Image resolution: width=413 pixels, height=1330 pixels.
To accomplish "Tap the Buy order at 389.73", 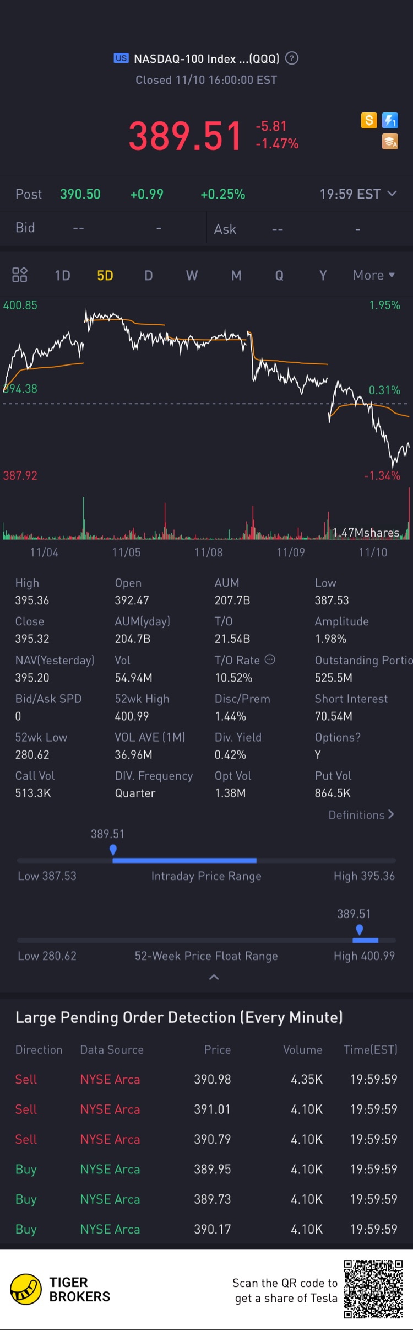I will [206, 1199].
